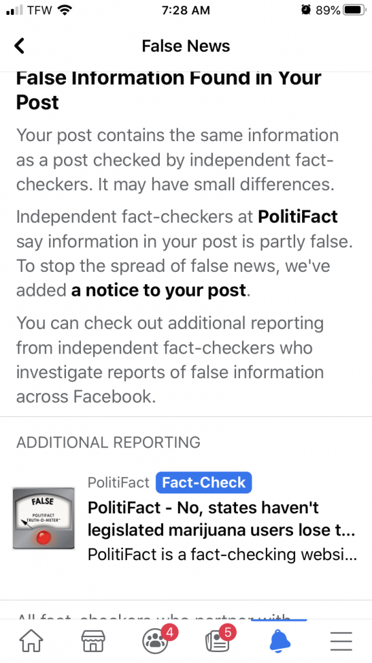This screenshot has width=372, height=663.
Task: Tap the blue Fact-Check badge
Action: pos(204,482)
